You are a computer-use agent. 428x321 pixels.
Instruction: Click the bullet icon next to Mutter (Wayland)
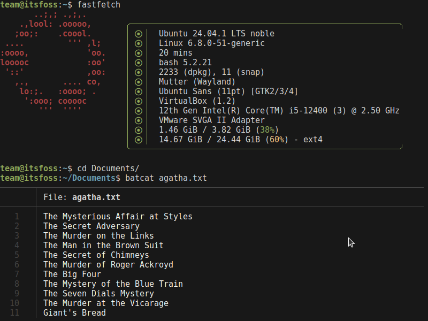[x=139, y=81]
